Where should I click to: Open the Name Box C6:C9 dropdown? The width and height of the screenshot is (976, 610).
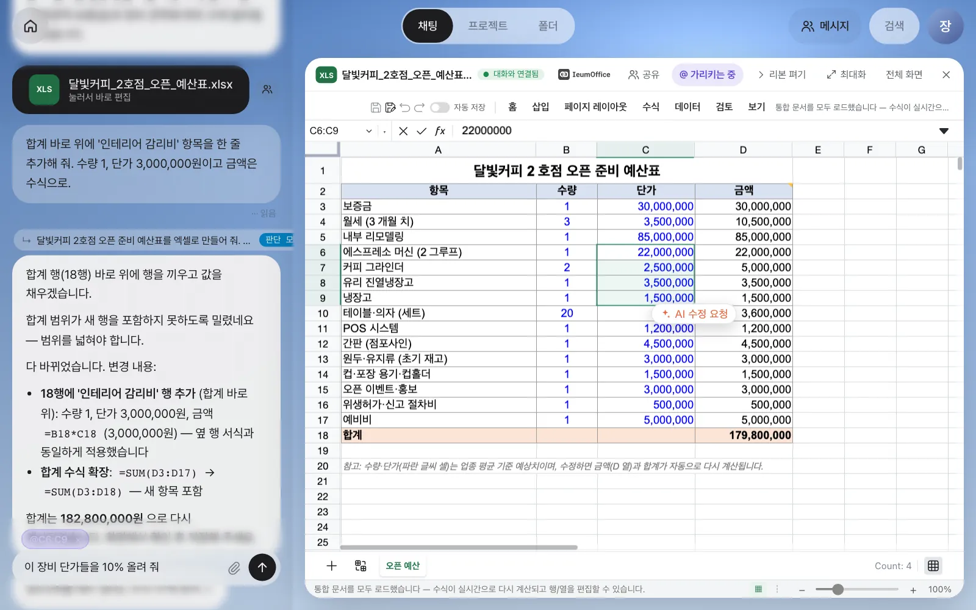coord(369,131)
